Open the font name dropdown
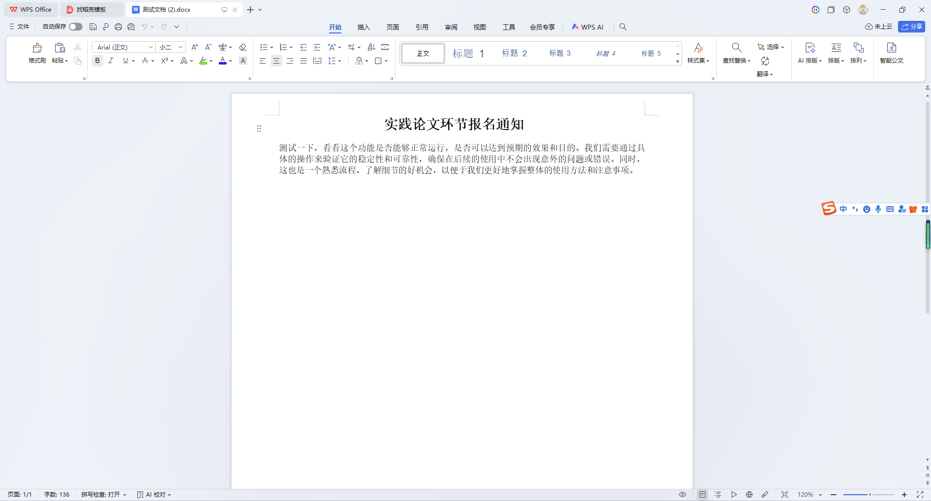The height and width of the screenshot is (501, 931). tap(150, 47)
